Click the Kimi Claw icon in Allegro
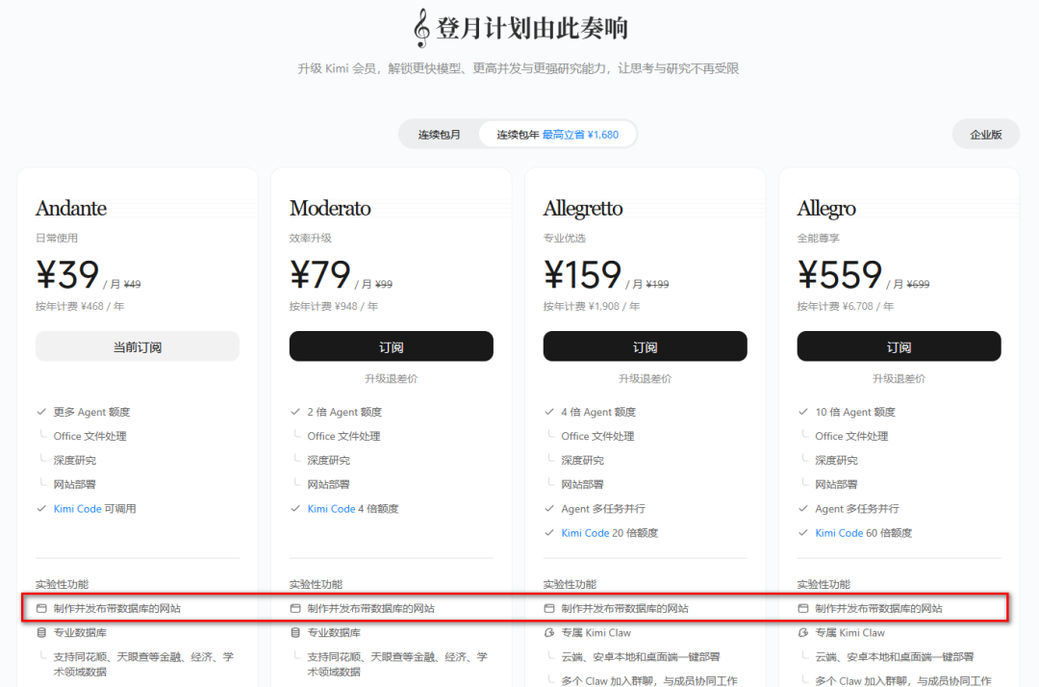1039x687 pixels. (x=803, y=633)
